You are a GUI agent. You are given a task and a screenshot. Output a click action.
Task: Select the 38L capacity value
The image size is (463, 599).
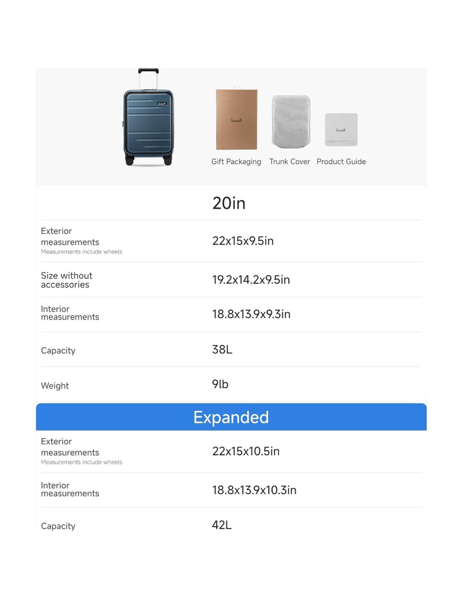pos(222,350)
